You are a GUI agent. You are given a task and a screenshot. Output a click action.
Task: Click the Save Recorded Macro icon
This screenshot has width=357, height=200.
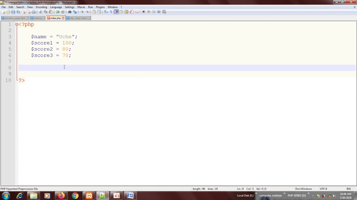point(164,12)
